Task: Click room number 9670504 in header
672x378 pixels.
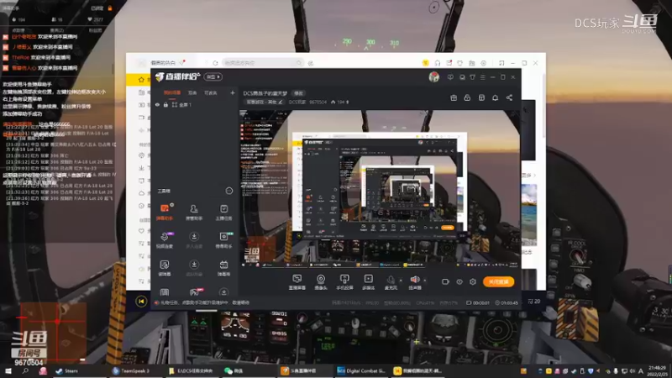Action: [x=318, y=102]
